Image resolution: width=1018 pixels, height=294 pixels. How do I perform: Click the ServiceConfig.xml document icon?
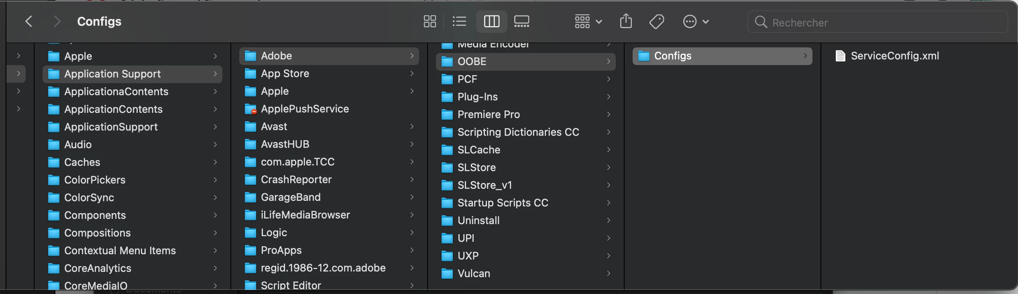coord(840,56)
